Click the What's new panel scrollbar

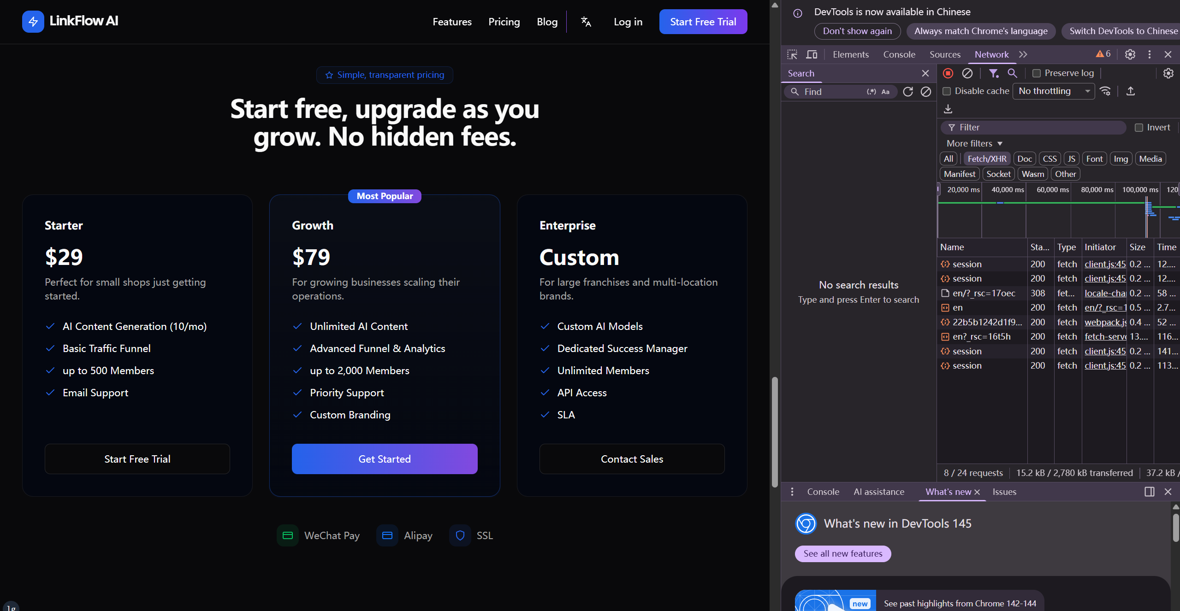click(1176, 527)
